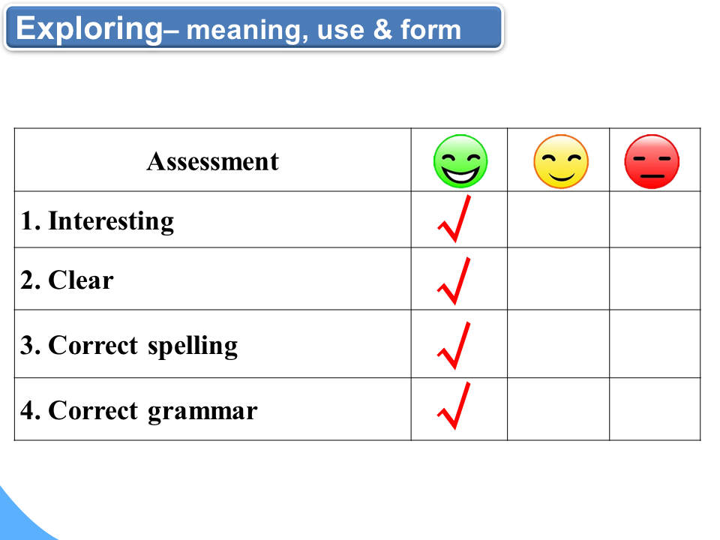This screenshot has height=540, width=720.
Task: Select yellow-face cell in Interesting row
Action: pos(558,220)
